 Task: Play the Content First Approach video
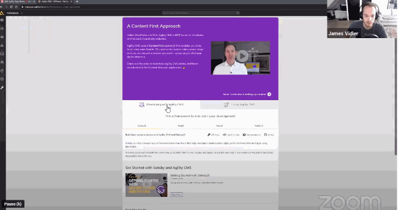242,56
